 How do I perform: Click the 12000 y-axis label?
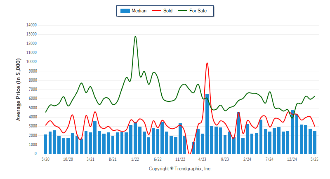(31, 44)
